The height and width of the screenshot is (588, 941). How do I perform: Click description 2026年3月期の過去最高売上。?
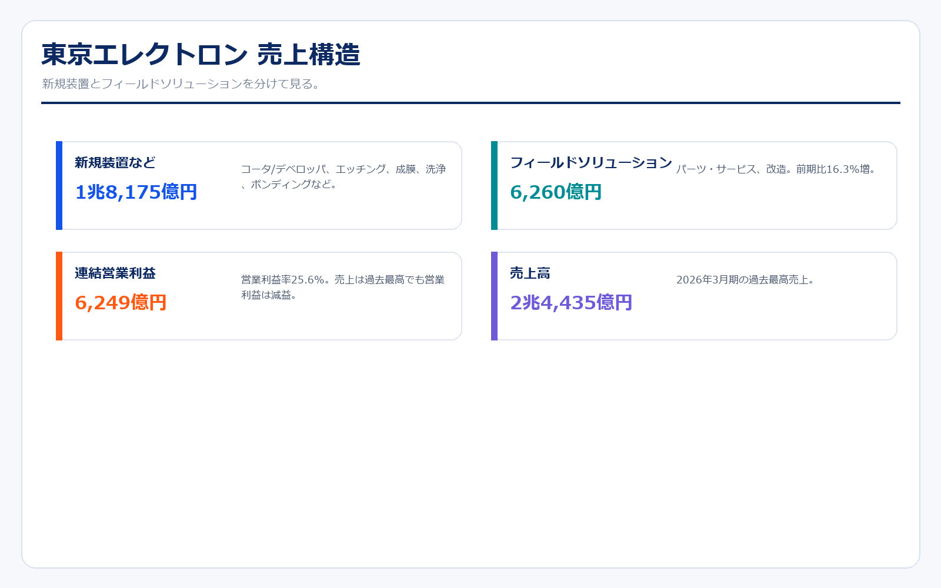coord(745,280)
